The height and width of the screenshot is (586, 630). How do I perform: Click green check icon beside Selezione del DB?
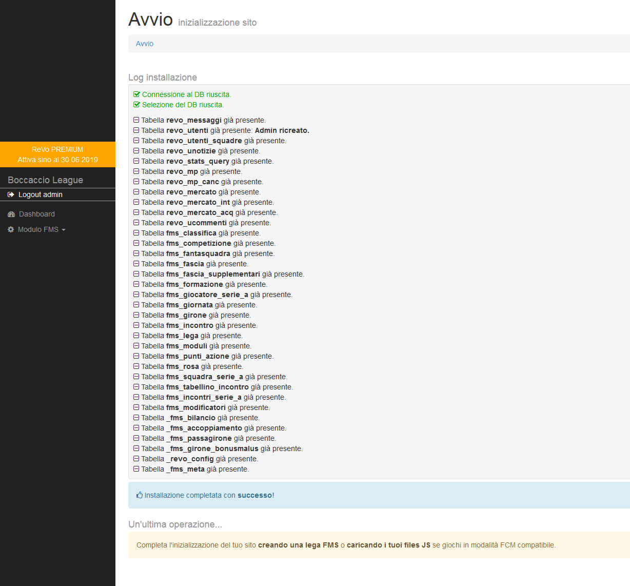(136, 105)
